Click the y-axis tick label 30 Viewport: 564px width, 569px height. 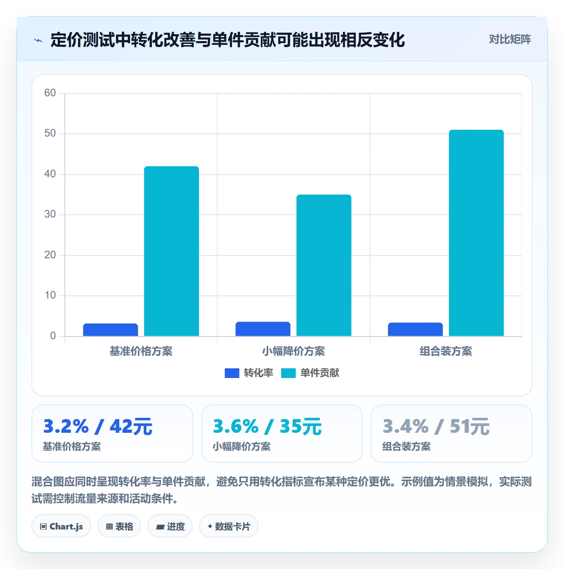(x=50, y=214)
